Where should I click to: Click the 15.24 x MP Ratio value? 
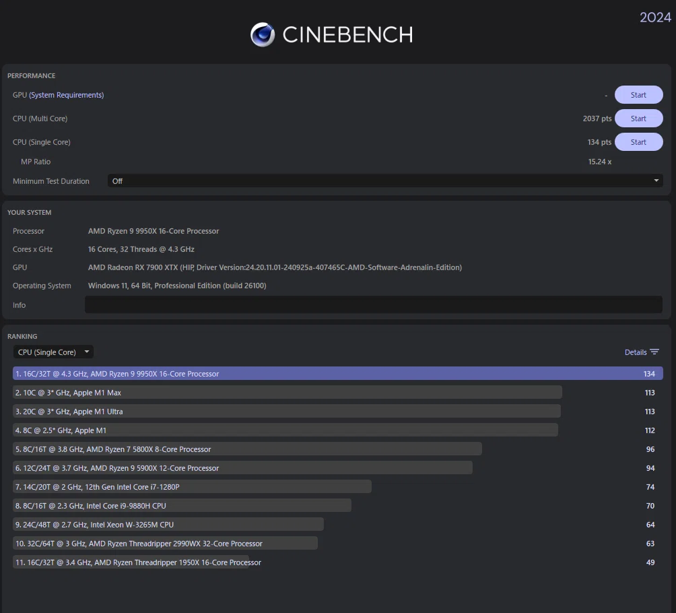point(600,162)
